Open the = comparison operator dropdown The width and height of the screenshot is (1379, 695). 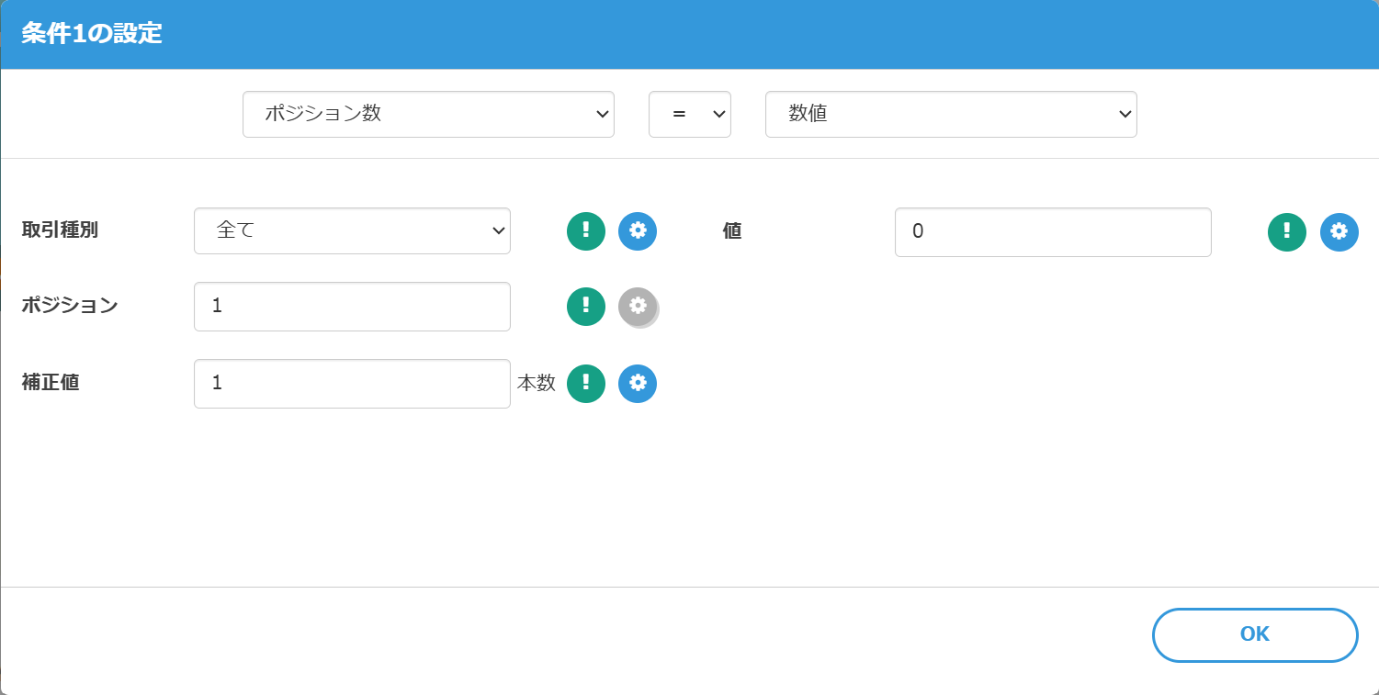689,115
